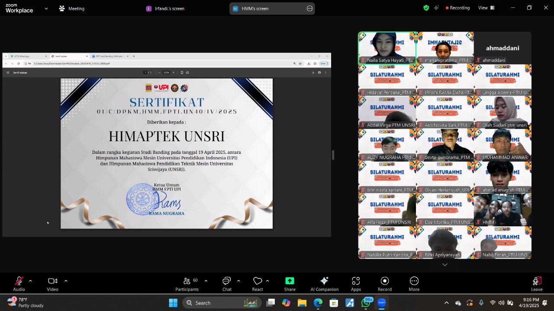Screen dimensions: 554x311
Task: Open WhatsApp from taskbar
Action: [366, 303]
